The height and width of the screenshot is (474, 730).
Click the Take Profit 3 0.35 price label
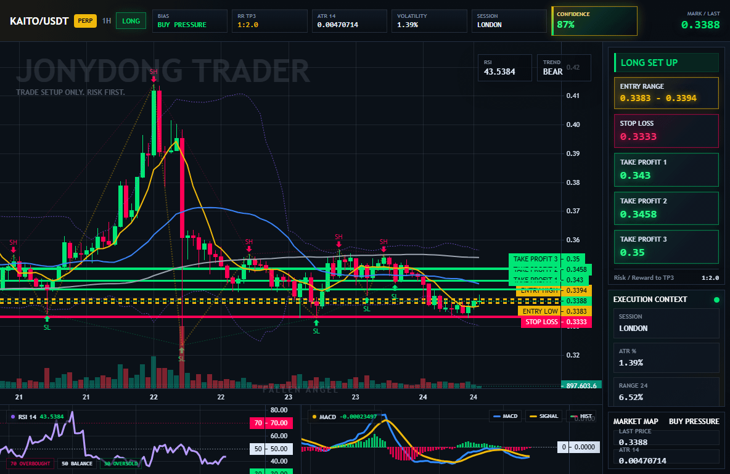coord(546,259)
